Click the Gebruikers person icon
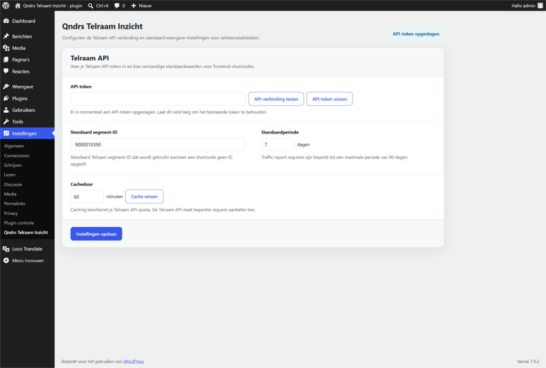546x368 pixels. (x=6, y=110)
